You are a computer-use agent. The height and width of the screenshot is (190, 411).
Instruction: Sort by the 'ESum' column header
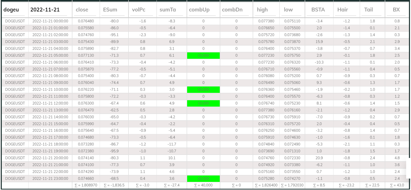tap(110, 10)
